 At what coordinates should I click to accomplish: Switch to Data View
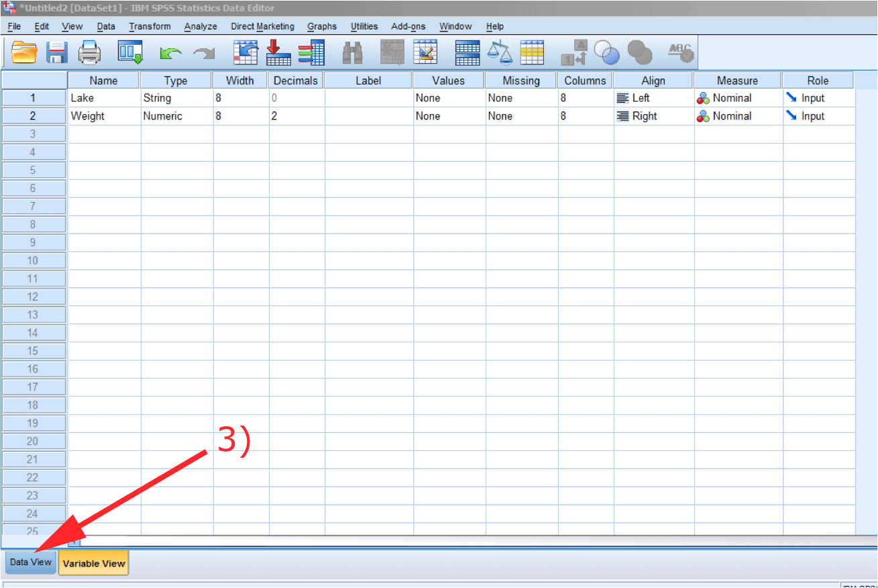pyautogui.click(x=30, y=562)
